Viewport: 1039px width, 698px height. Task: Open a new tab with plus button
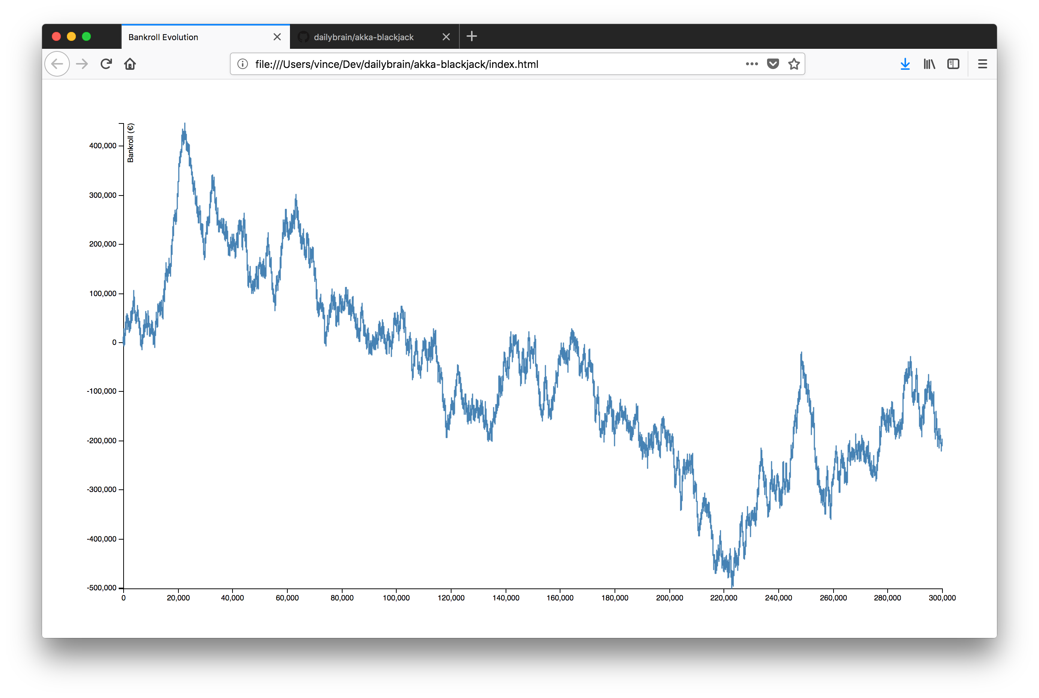pyautogui.click(x=472, y=36)
